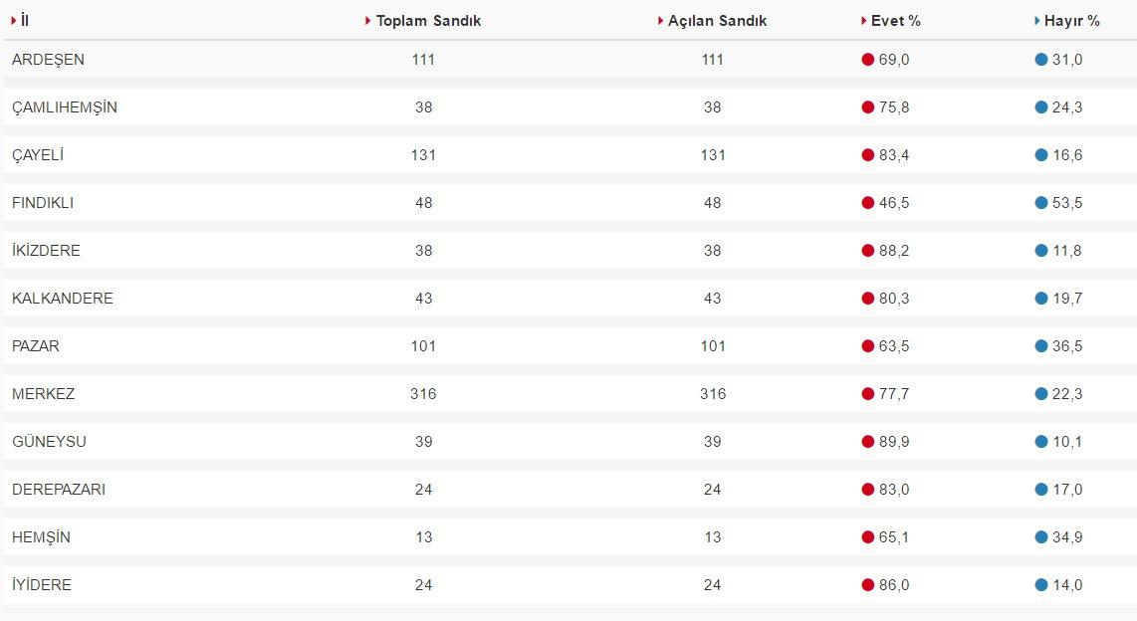The image size is (1137, 621).
Task: Click the blue Hayır dot for HEMŞİN
Action: [x=1041, y=537]
